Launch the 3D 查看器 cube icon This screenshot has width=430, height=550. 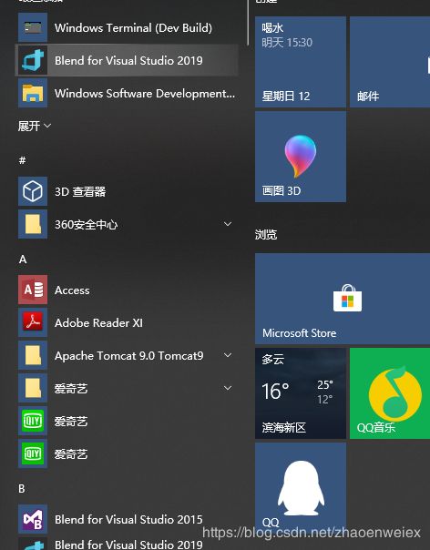pos(33,191)
